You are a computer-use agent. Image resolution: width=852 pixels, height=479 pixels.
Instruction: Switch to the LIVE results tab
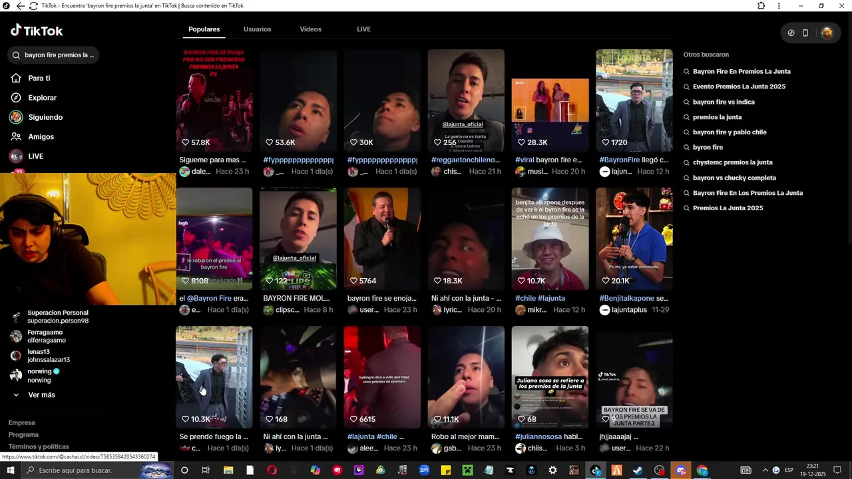pos(363,29)
